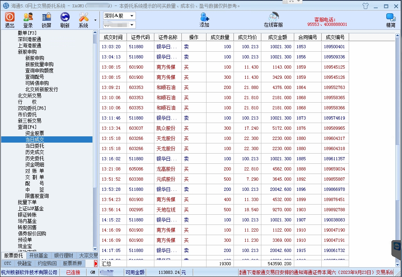Open 银证转账 menu entry

click(27, 215)
